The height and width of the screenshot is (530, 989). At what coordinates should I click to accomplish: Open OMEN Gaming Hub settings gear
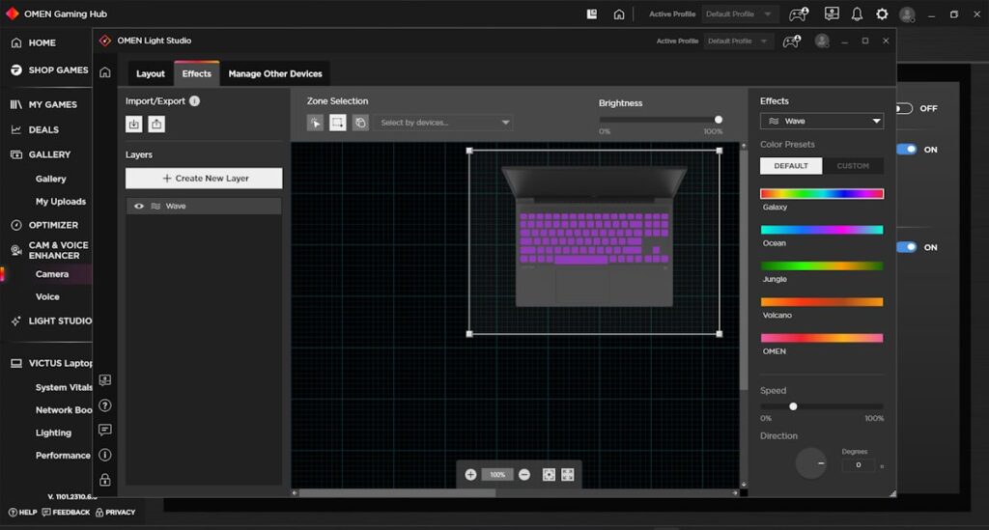coord(882,14)
